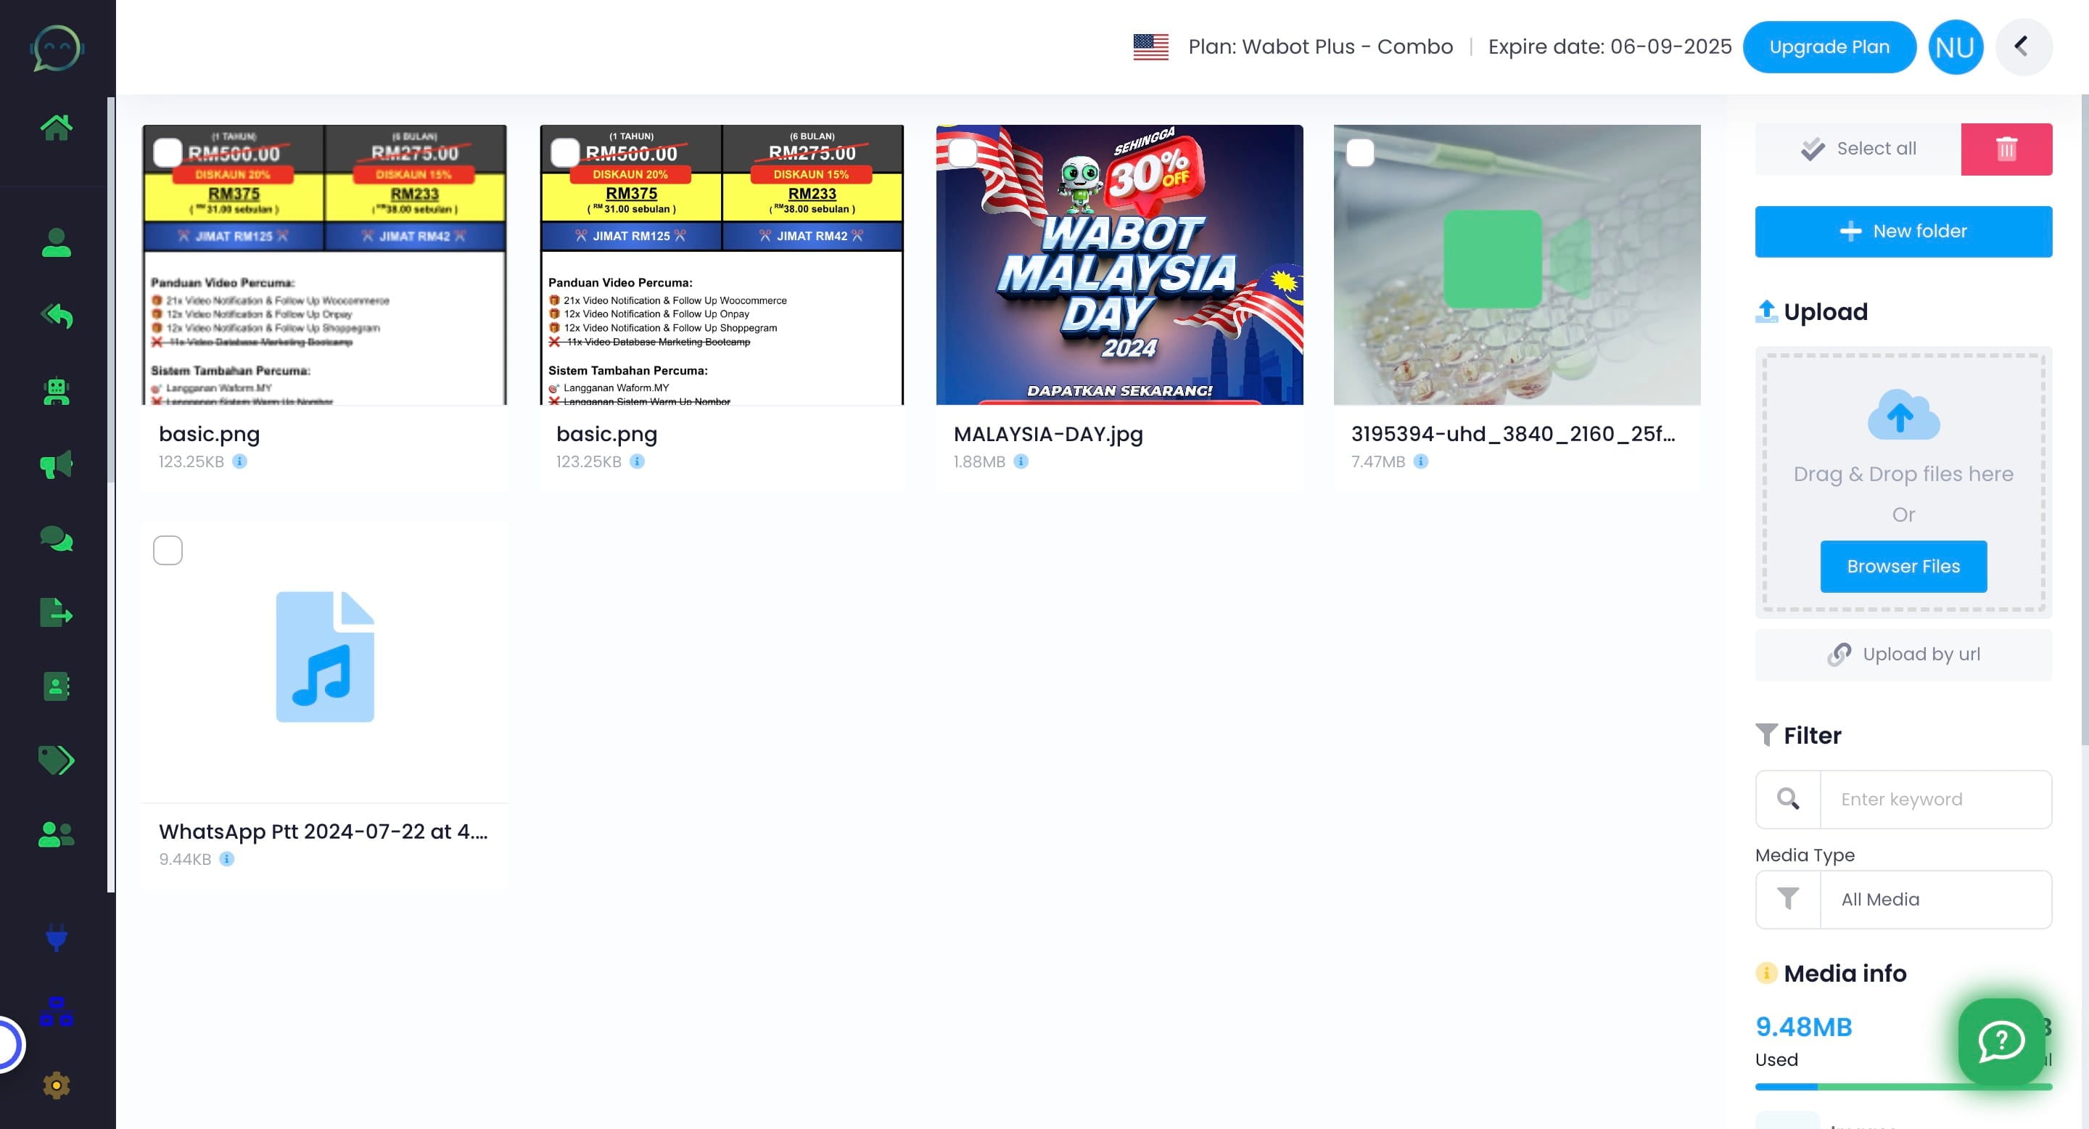Click the reply arrows auto-reply icon
The width and height of the screenshot is (2089, 1129).
point(56,316)
